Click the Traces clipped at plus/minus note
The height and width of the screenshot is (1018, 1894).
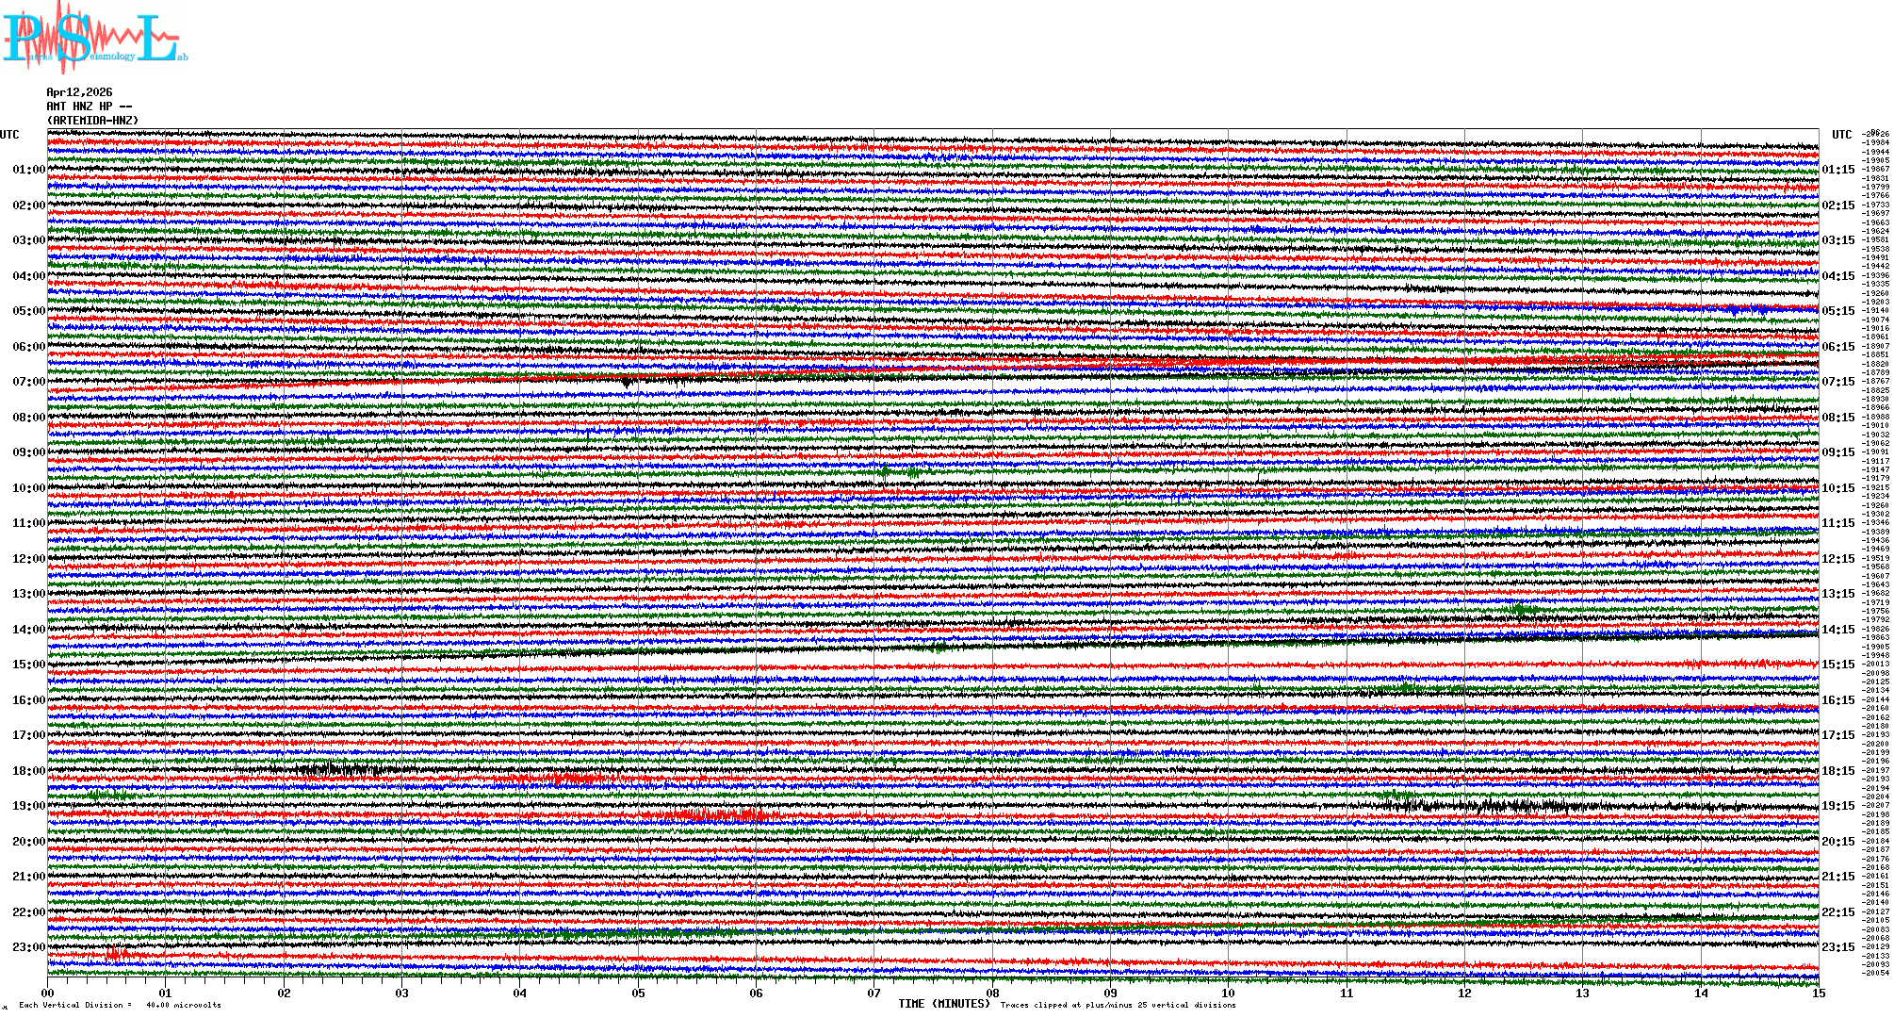[x=1118, y=1005]
